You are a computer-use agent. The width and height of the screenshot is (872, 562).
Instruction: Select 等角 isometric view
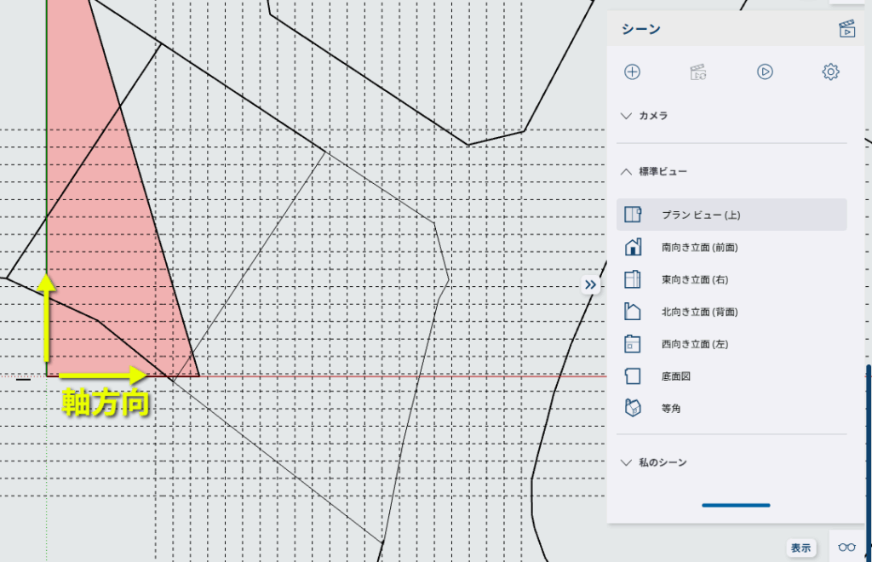[731, 408]
